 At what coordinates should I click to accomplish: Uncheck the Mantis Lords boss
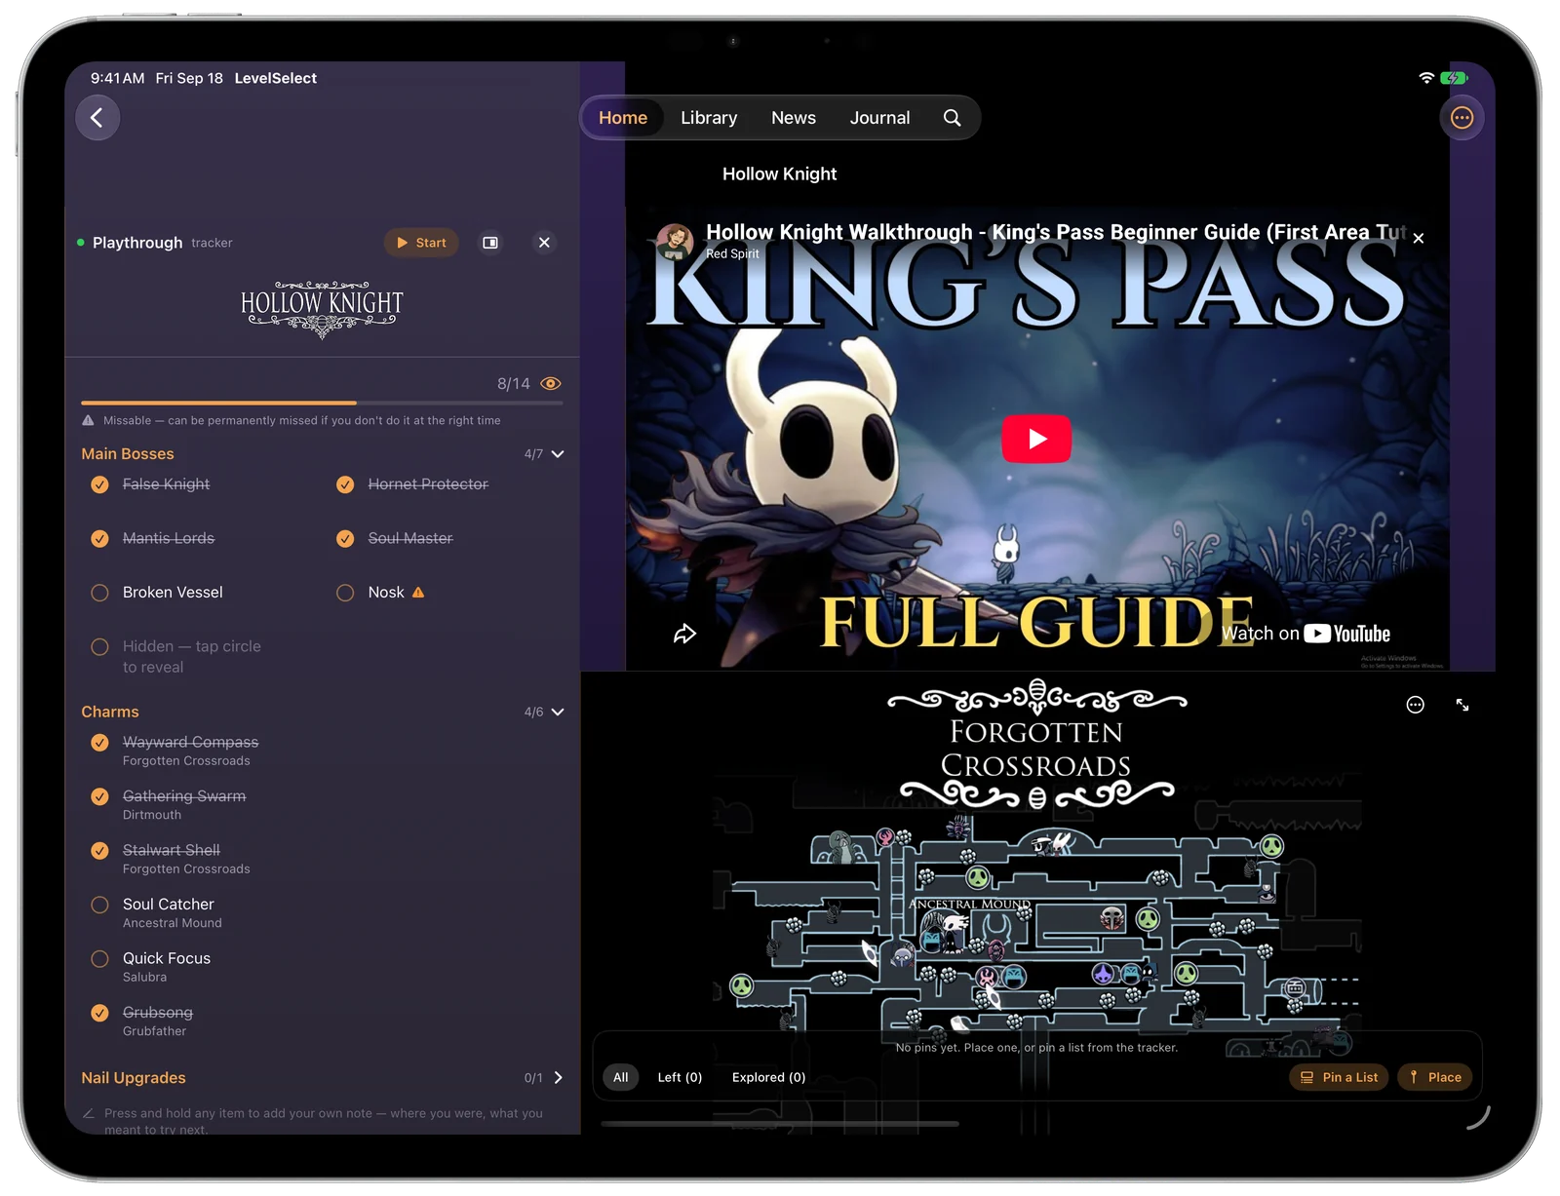(x=99, y=539)
